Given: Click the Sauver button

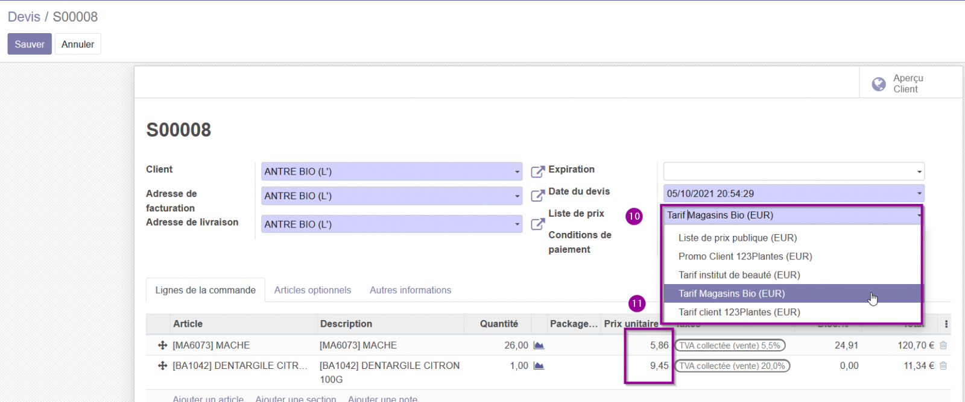Looking at the screenshot, I should 30,44.
